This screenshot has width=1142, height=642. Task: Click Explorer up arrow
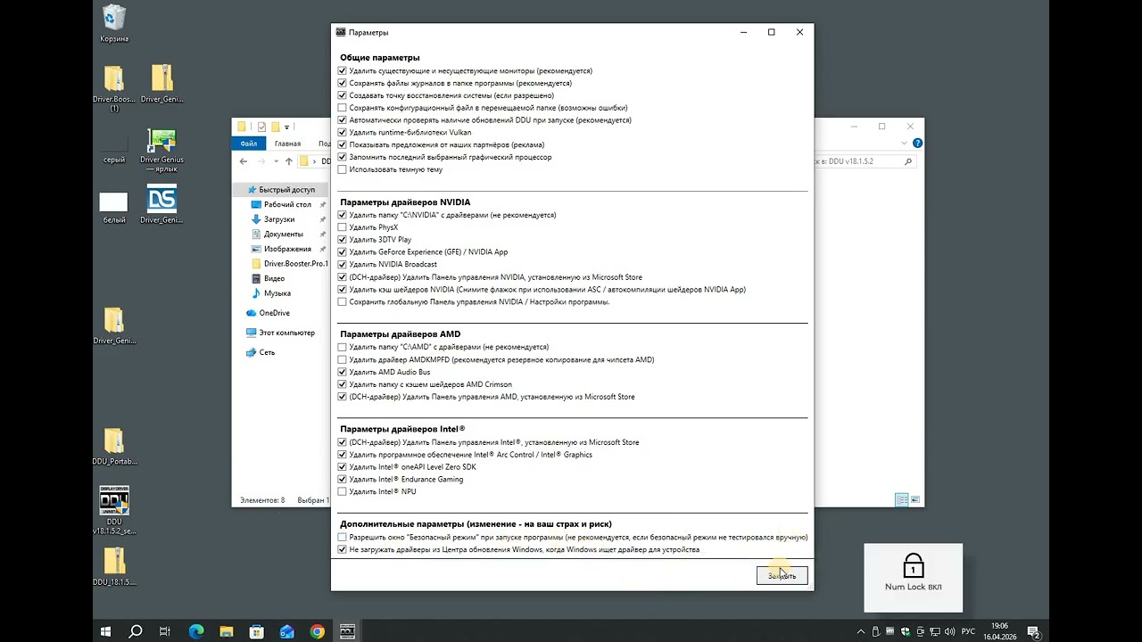(x=288, y=161)
